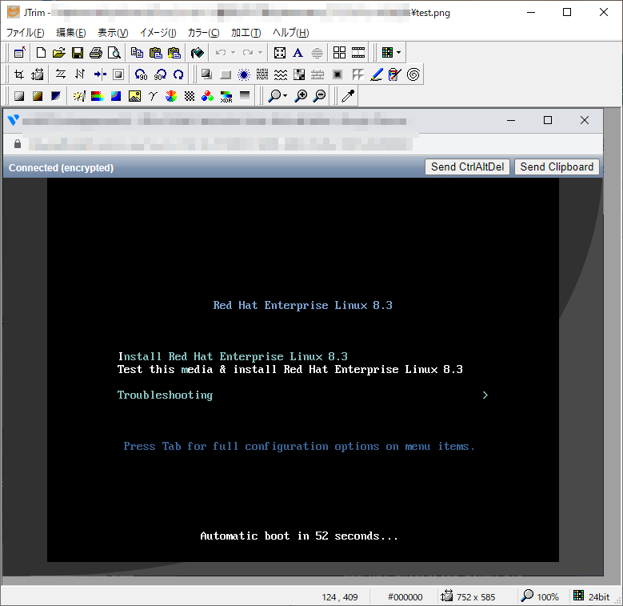The width and height of the screenshot is (623, 606).
Task: Expand the redo history dropdown arrow
Action: (260, 53)
